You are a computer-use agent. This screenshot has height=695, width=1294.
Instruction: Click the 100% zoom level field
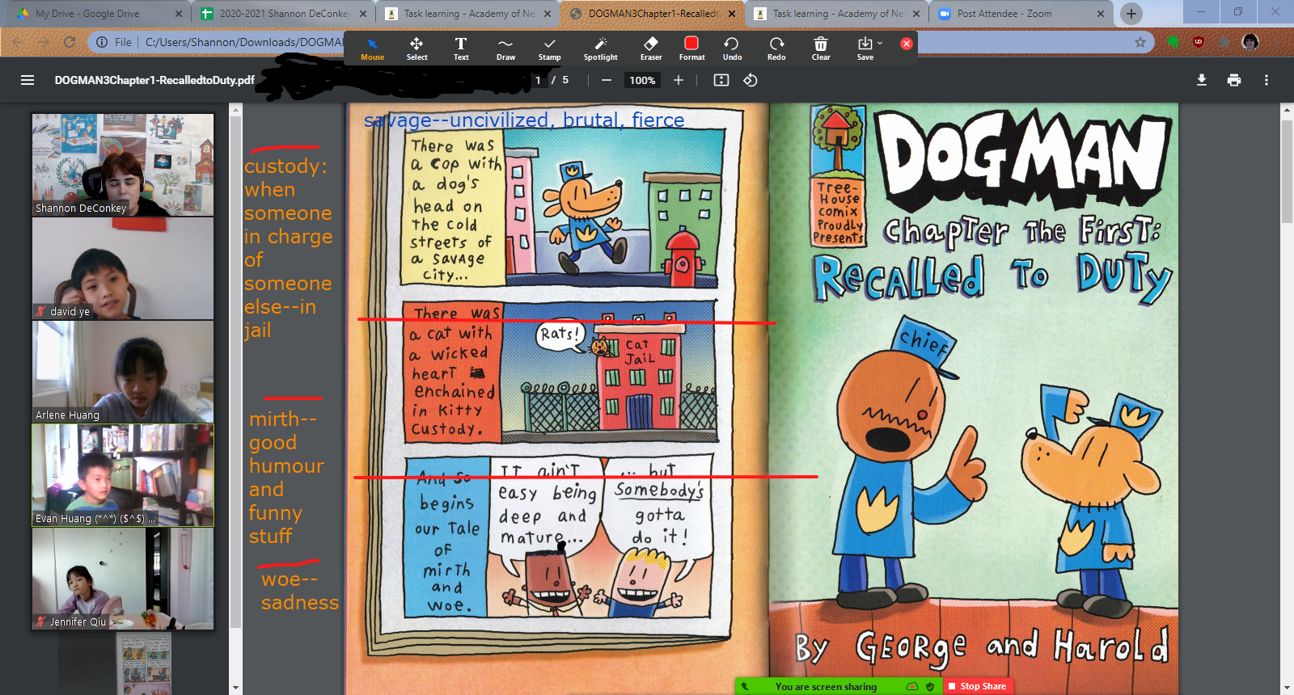642,80
